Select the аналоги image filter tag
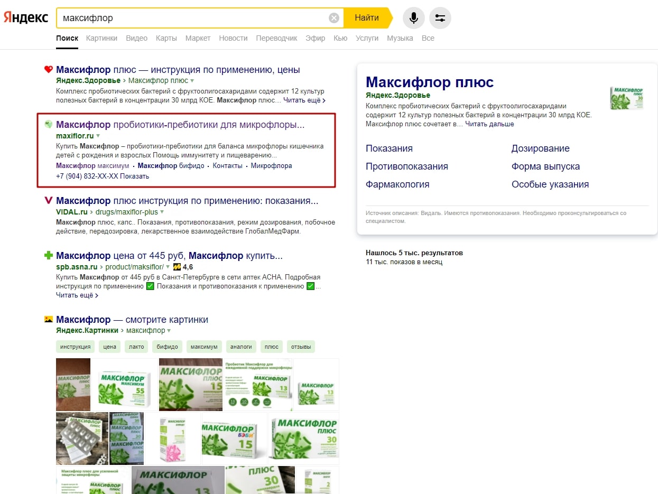 (242, 347)
